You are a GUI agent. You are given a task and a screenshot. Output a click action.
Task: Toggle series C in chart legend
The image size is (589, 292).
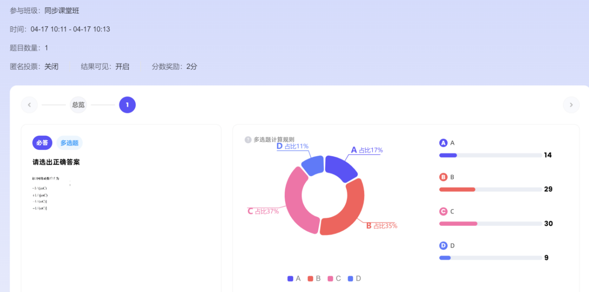pos(334,278)
